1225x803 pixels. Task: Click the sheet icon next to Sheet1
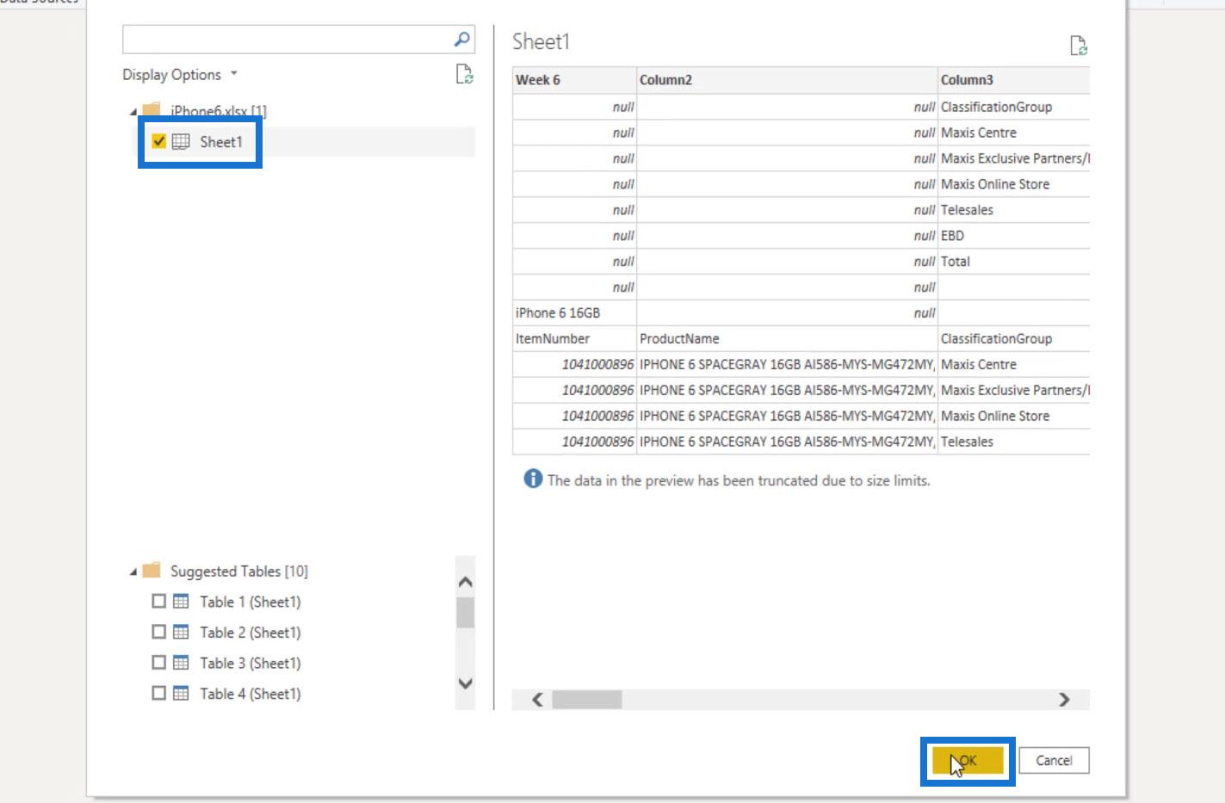pyautogui.click(x=181, y=142)
